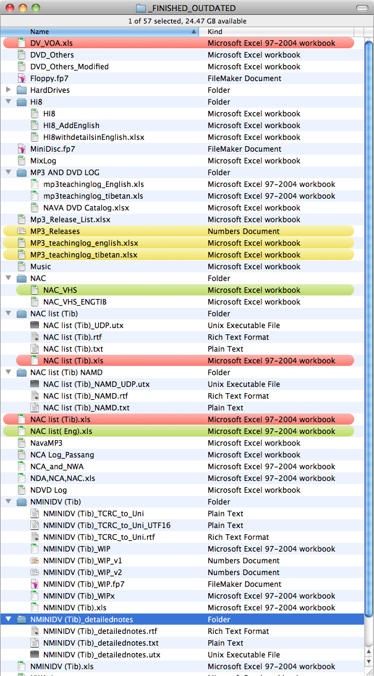Collapse the NMINIDV (Tib)_detailednotes folder triangle
374x676 pixels.
[x=9, y=620]
